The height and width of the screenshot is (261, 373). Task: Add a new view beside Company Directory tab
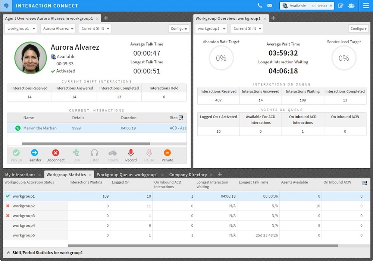pos(220,174)
